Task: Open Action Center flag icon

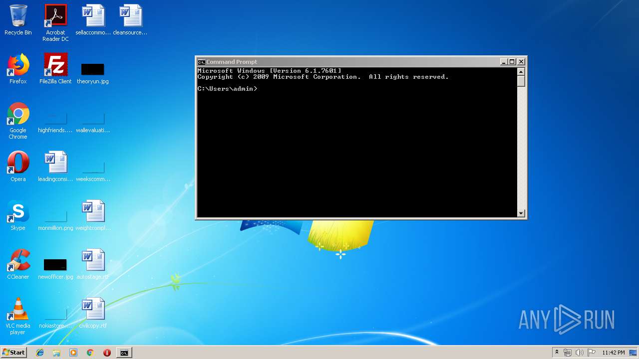Action: click(x=592, y=353)
